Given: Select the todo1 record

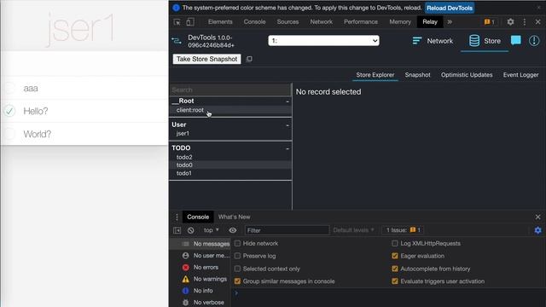Looking at the screenshot, I should 230,173.
